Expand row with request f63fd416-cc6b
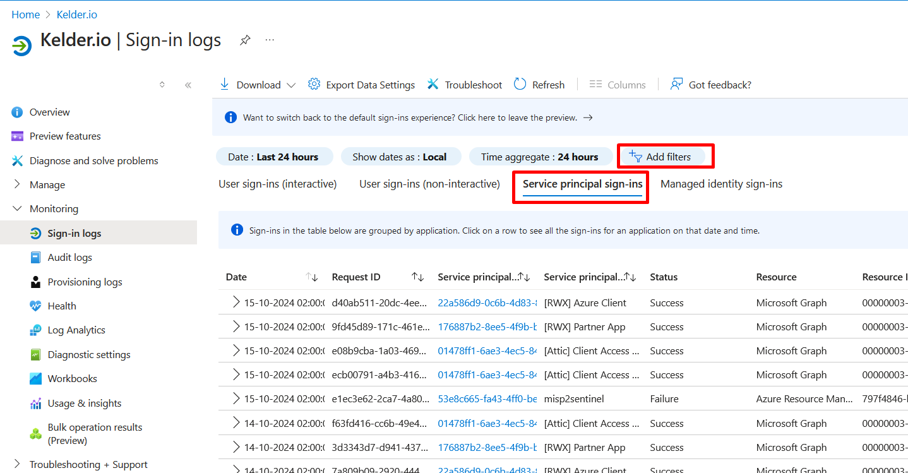Screen dimensions: 908x473 tap(236, 423)
